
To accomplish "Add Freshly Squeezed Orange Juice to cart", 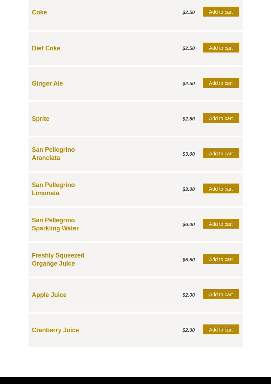I will [221, 259].
